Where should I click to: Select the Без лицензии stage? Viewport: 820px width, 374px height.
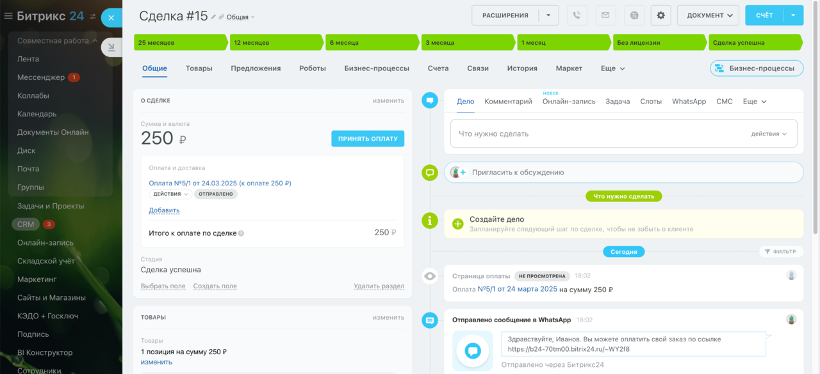click(x=660, y=43)
